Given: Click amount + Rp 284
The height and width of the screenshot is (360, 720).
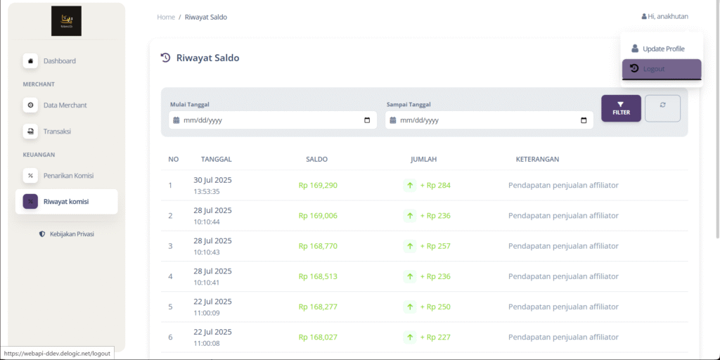Looking at the screenshot, I should [435, 186].
